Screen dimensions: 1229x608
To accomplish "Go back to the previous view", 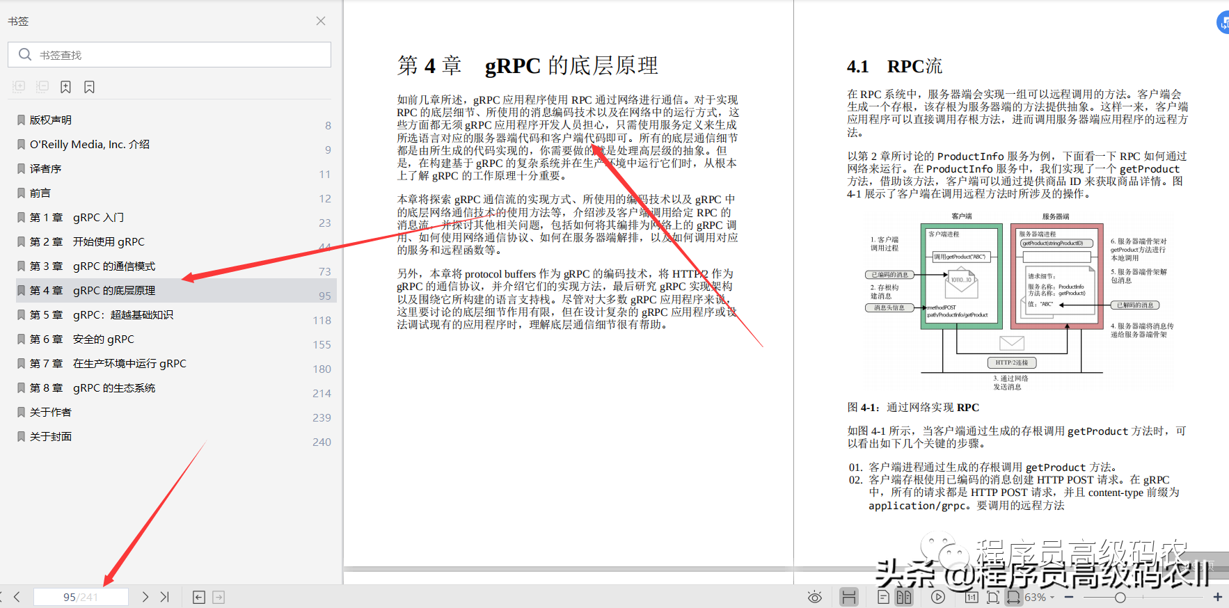I will click(x=199, y=597).
